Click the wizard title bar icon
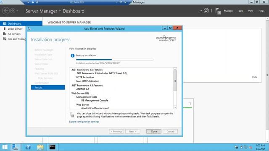 29,29
